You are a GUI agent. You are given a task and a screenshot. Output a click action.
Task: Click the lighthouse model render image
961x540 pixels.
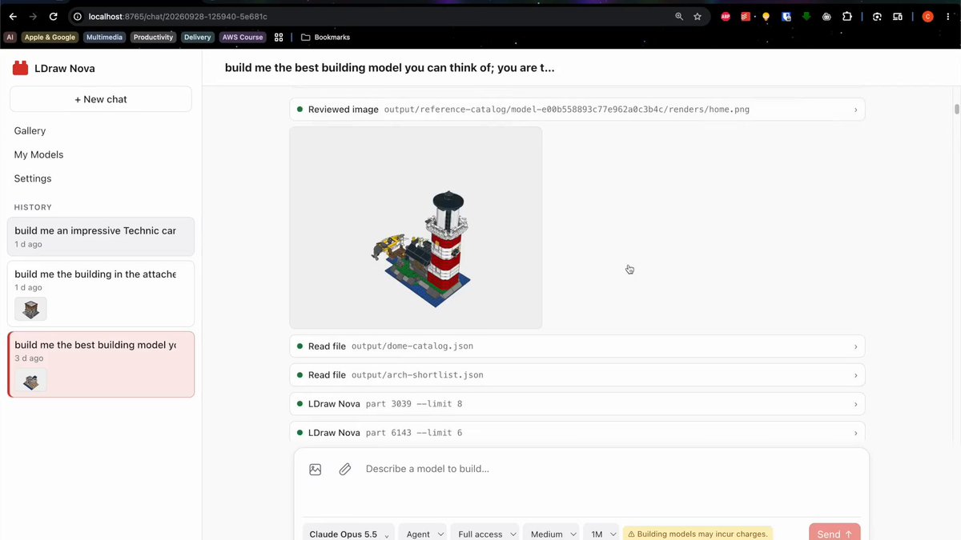(x=416, y=228)
